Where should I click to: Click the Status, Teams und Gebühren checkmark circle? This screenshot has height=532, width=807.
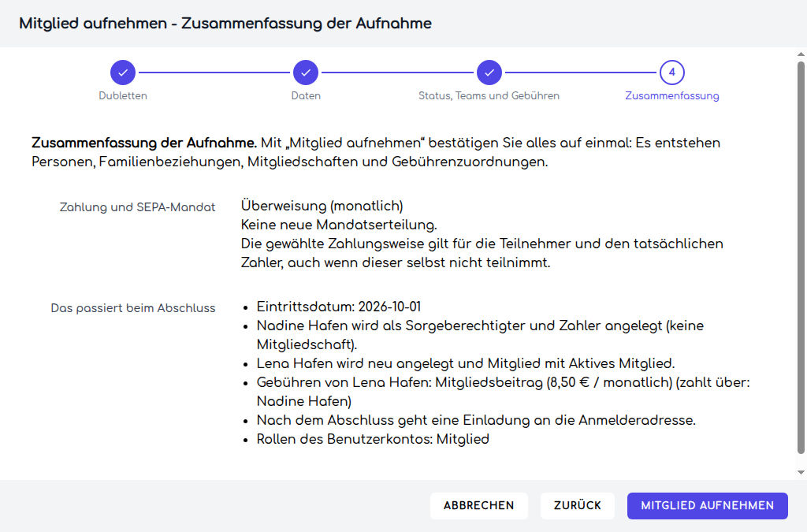tap(489, 73)
